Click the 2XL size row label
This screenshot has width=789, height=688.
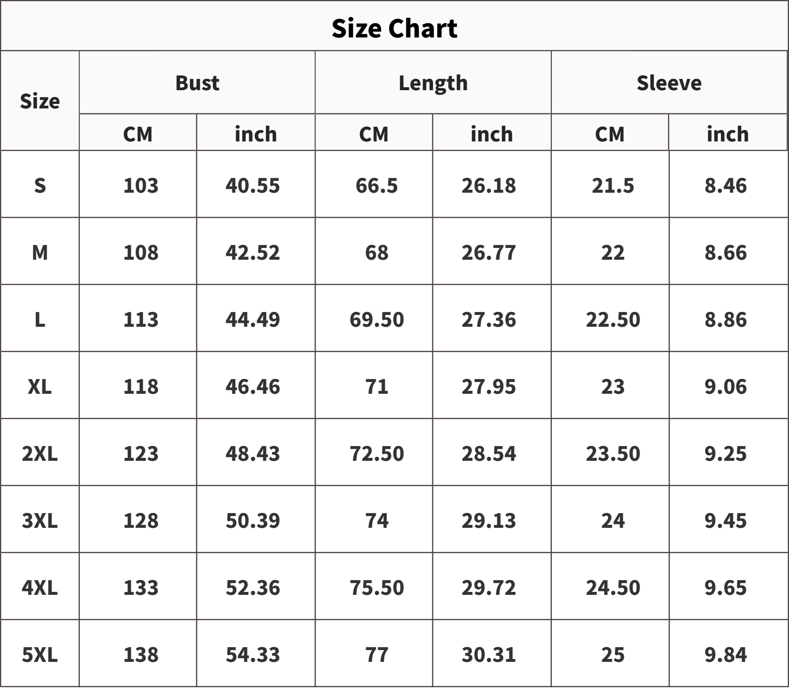pos(40,453)
